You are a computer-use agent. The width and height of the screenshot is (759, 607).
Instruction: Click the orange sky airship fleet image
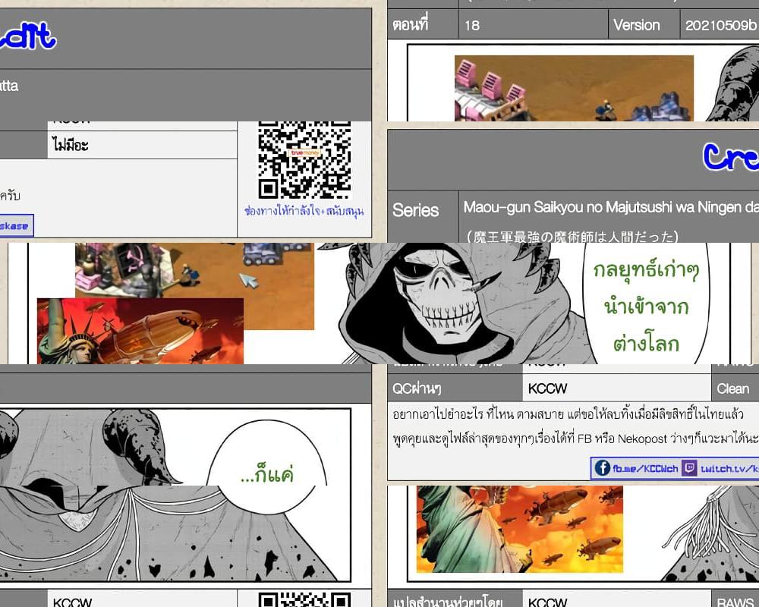(520, 529)
